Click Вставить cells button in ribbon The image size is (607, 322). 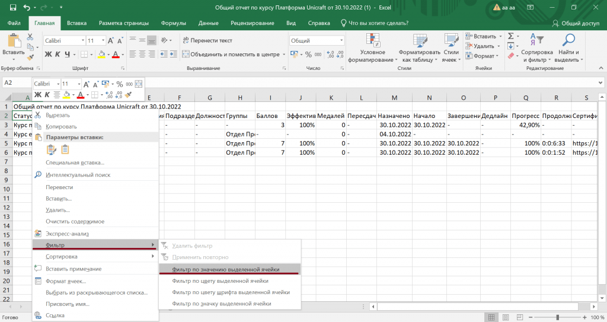483,36
